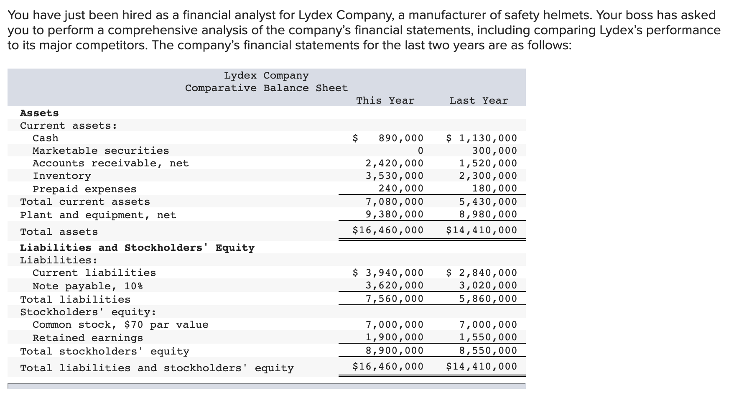Click 'Plant and equipment, net' label

98,215
